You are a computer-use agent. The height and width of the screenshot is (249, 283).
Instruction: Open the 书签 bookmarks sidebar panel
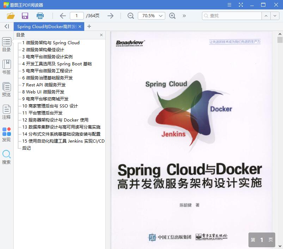tap(6, 67)
